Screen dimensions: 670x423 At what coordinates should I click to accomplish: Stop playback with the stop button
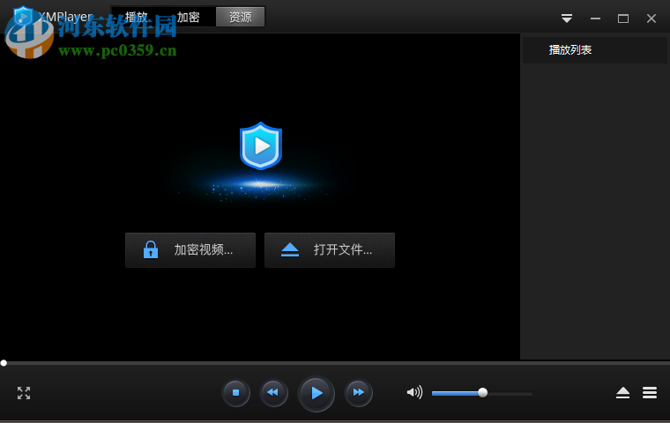tap(236, 393)
